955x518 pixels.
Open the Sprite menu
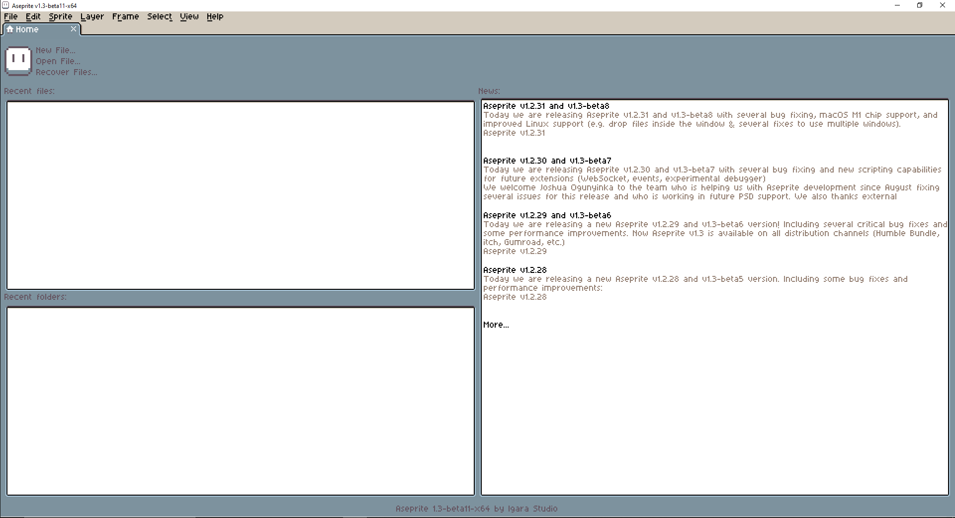(61, 16)
